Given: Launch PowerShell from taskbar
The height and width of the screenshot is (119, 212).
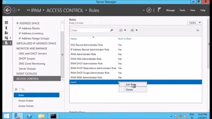Looking at the screenshot, I should 29,116.
